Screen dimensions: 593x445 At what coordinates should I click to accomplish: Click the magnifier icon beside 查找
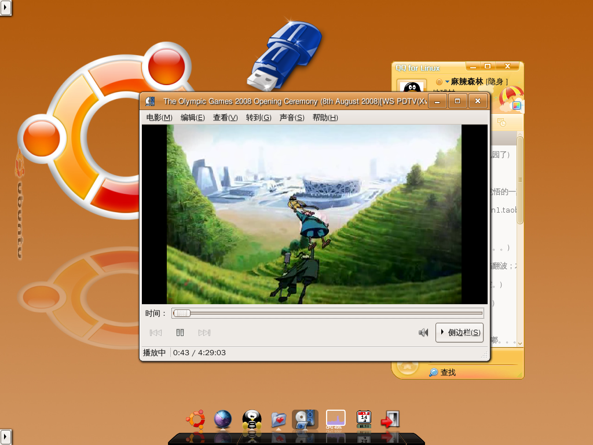click(x=433, y=373)
